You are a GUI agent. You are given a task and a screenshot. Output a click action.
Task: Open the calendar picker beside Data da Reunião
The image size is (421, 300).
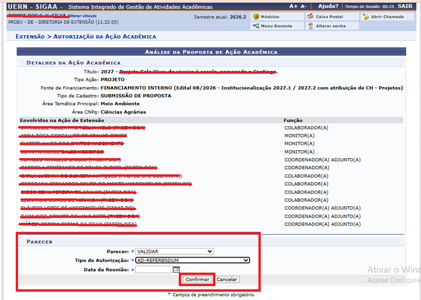click(176, 270)
